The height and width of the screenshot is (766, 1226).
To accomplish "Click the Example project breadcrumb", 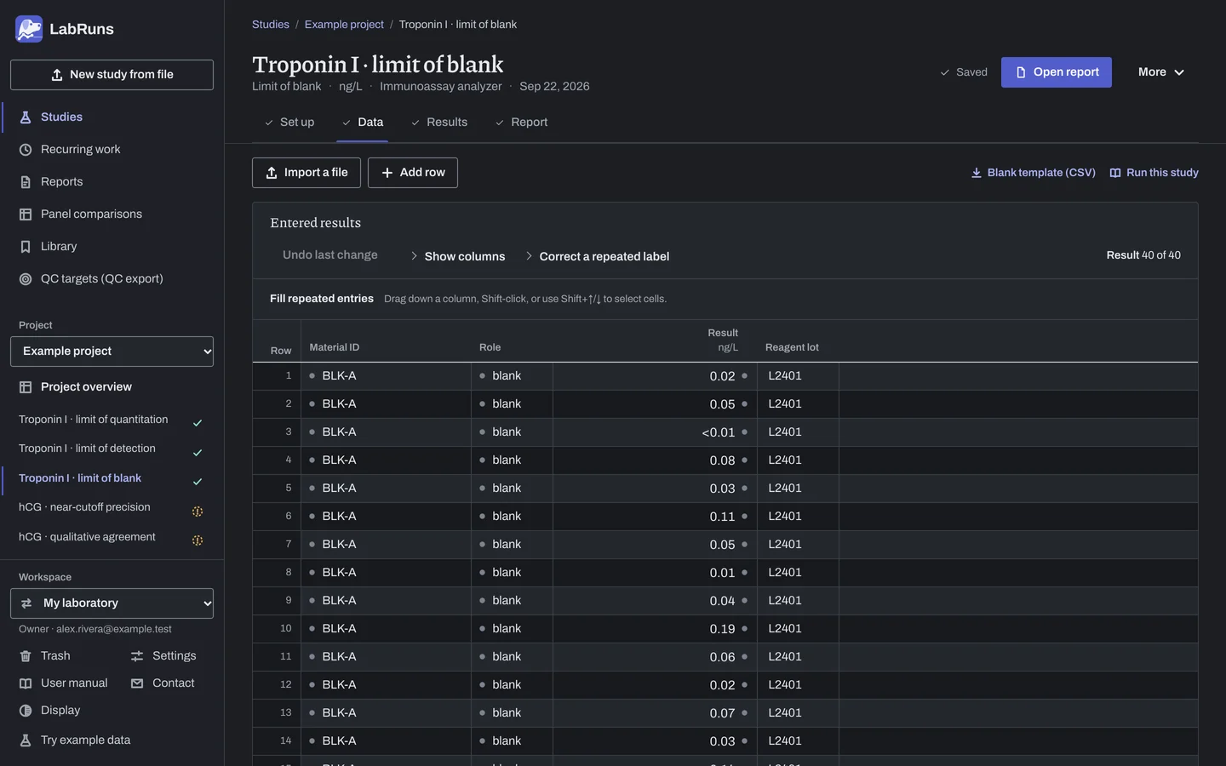I will [x=344, y=25].
